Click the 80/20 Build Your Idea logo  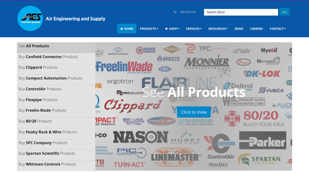click(x=254, y=119)
